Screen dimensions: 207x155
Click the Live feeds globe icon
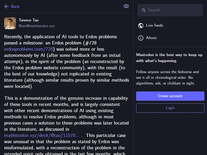pyautogui.click(x=141, y=25)
